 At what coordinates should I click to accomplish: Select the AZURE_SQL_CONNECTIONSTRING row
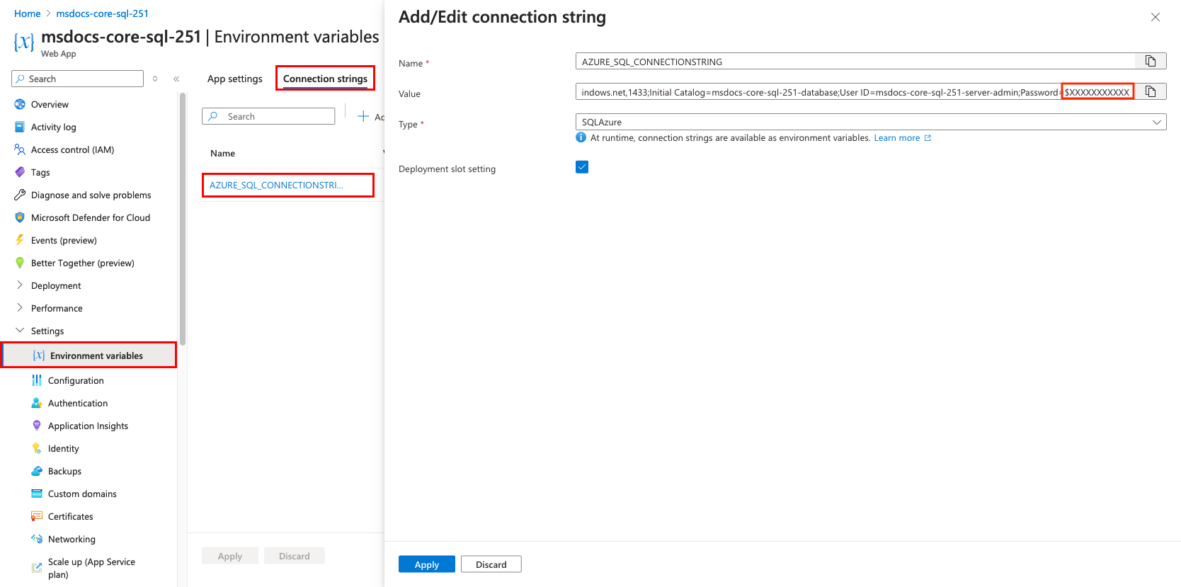pos(276,184)
